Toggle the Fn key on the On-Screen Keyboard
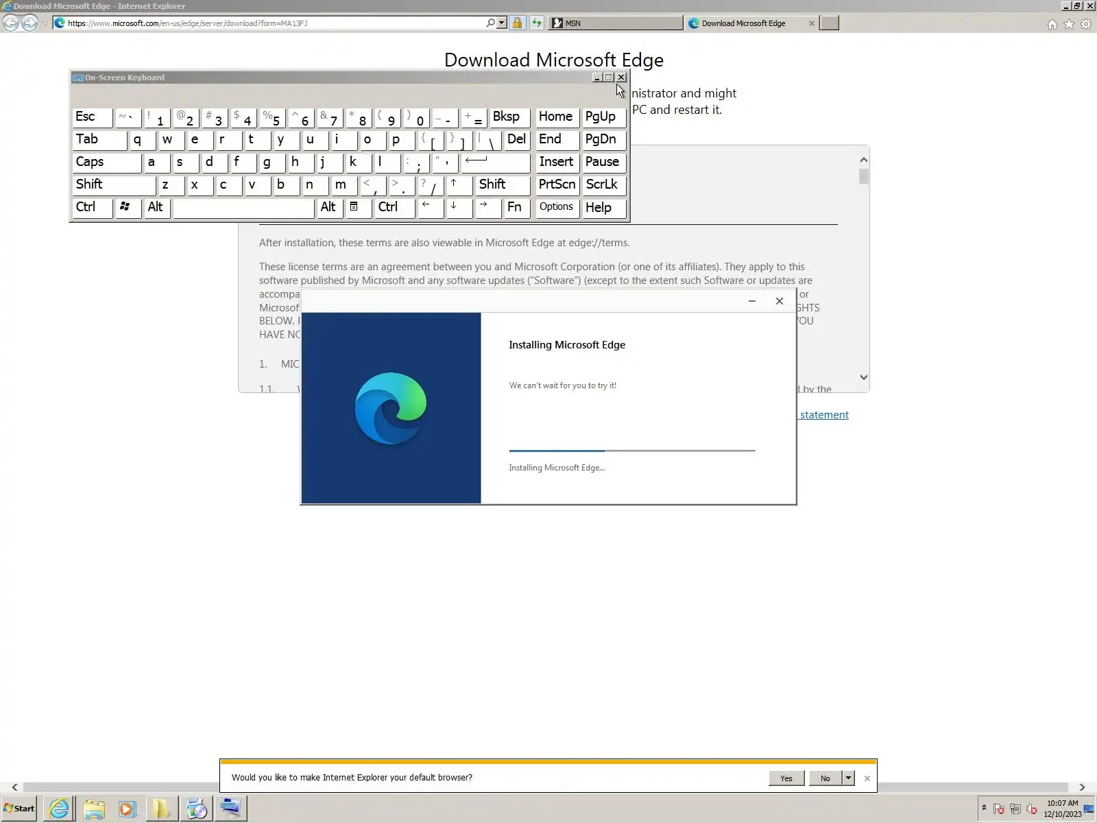This screenshot has width=1097, height=823. tap(517, 208)
